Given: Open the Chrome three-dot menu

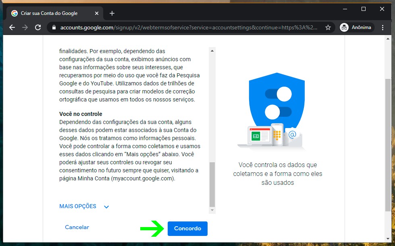Looking at the screenshot, I should (x=383, y=27).
